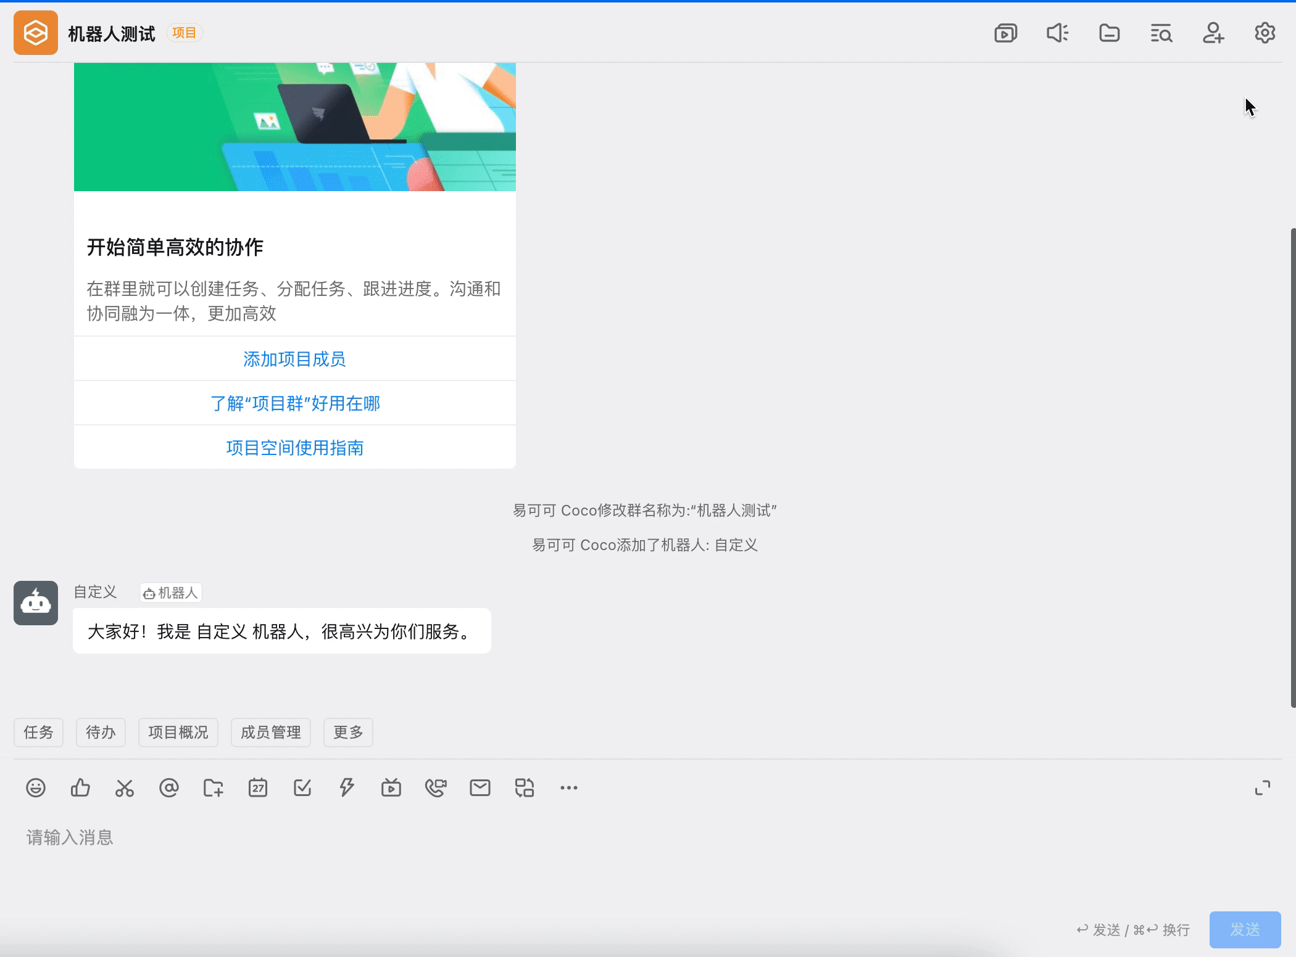Start a call with the phone icon

pyautogui.click(x=436, y=787)
